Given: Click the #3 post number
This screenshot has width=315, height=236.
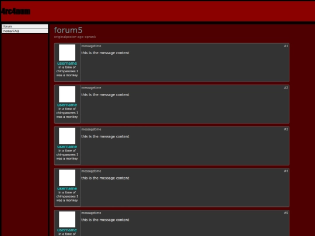Looking at the screenshot, I should [286, 129].
